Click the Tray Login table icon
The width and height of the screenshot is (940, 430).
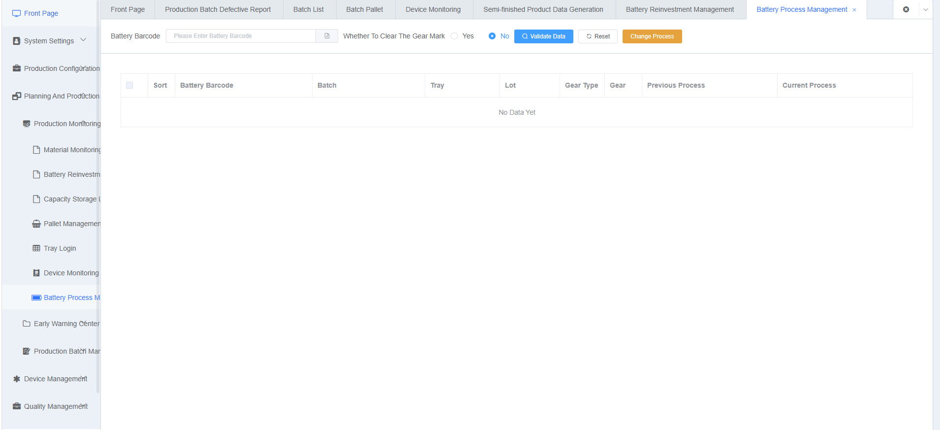click(x=36, y=248)
